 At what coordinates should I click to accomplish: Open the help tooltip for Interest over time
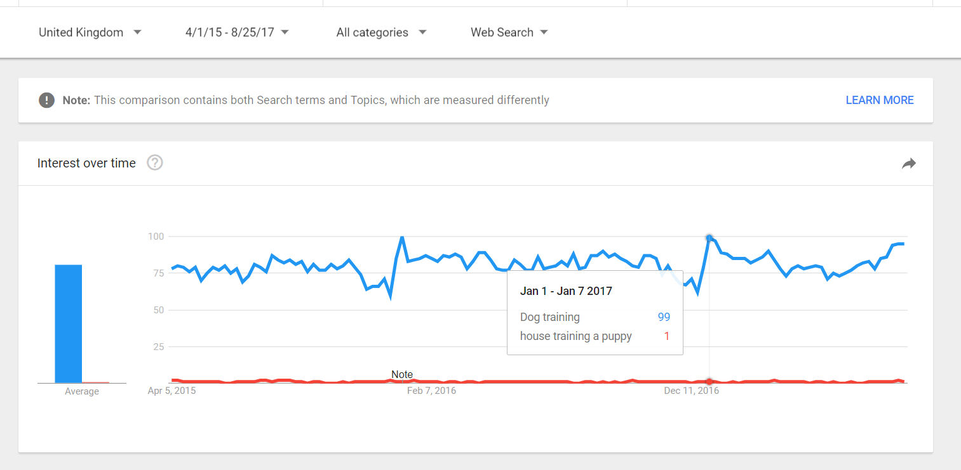[154, 163]
